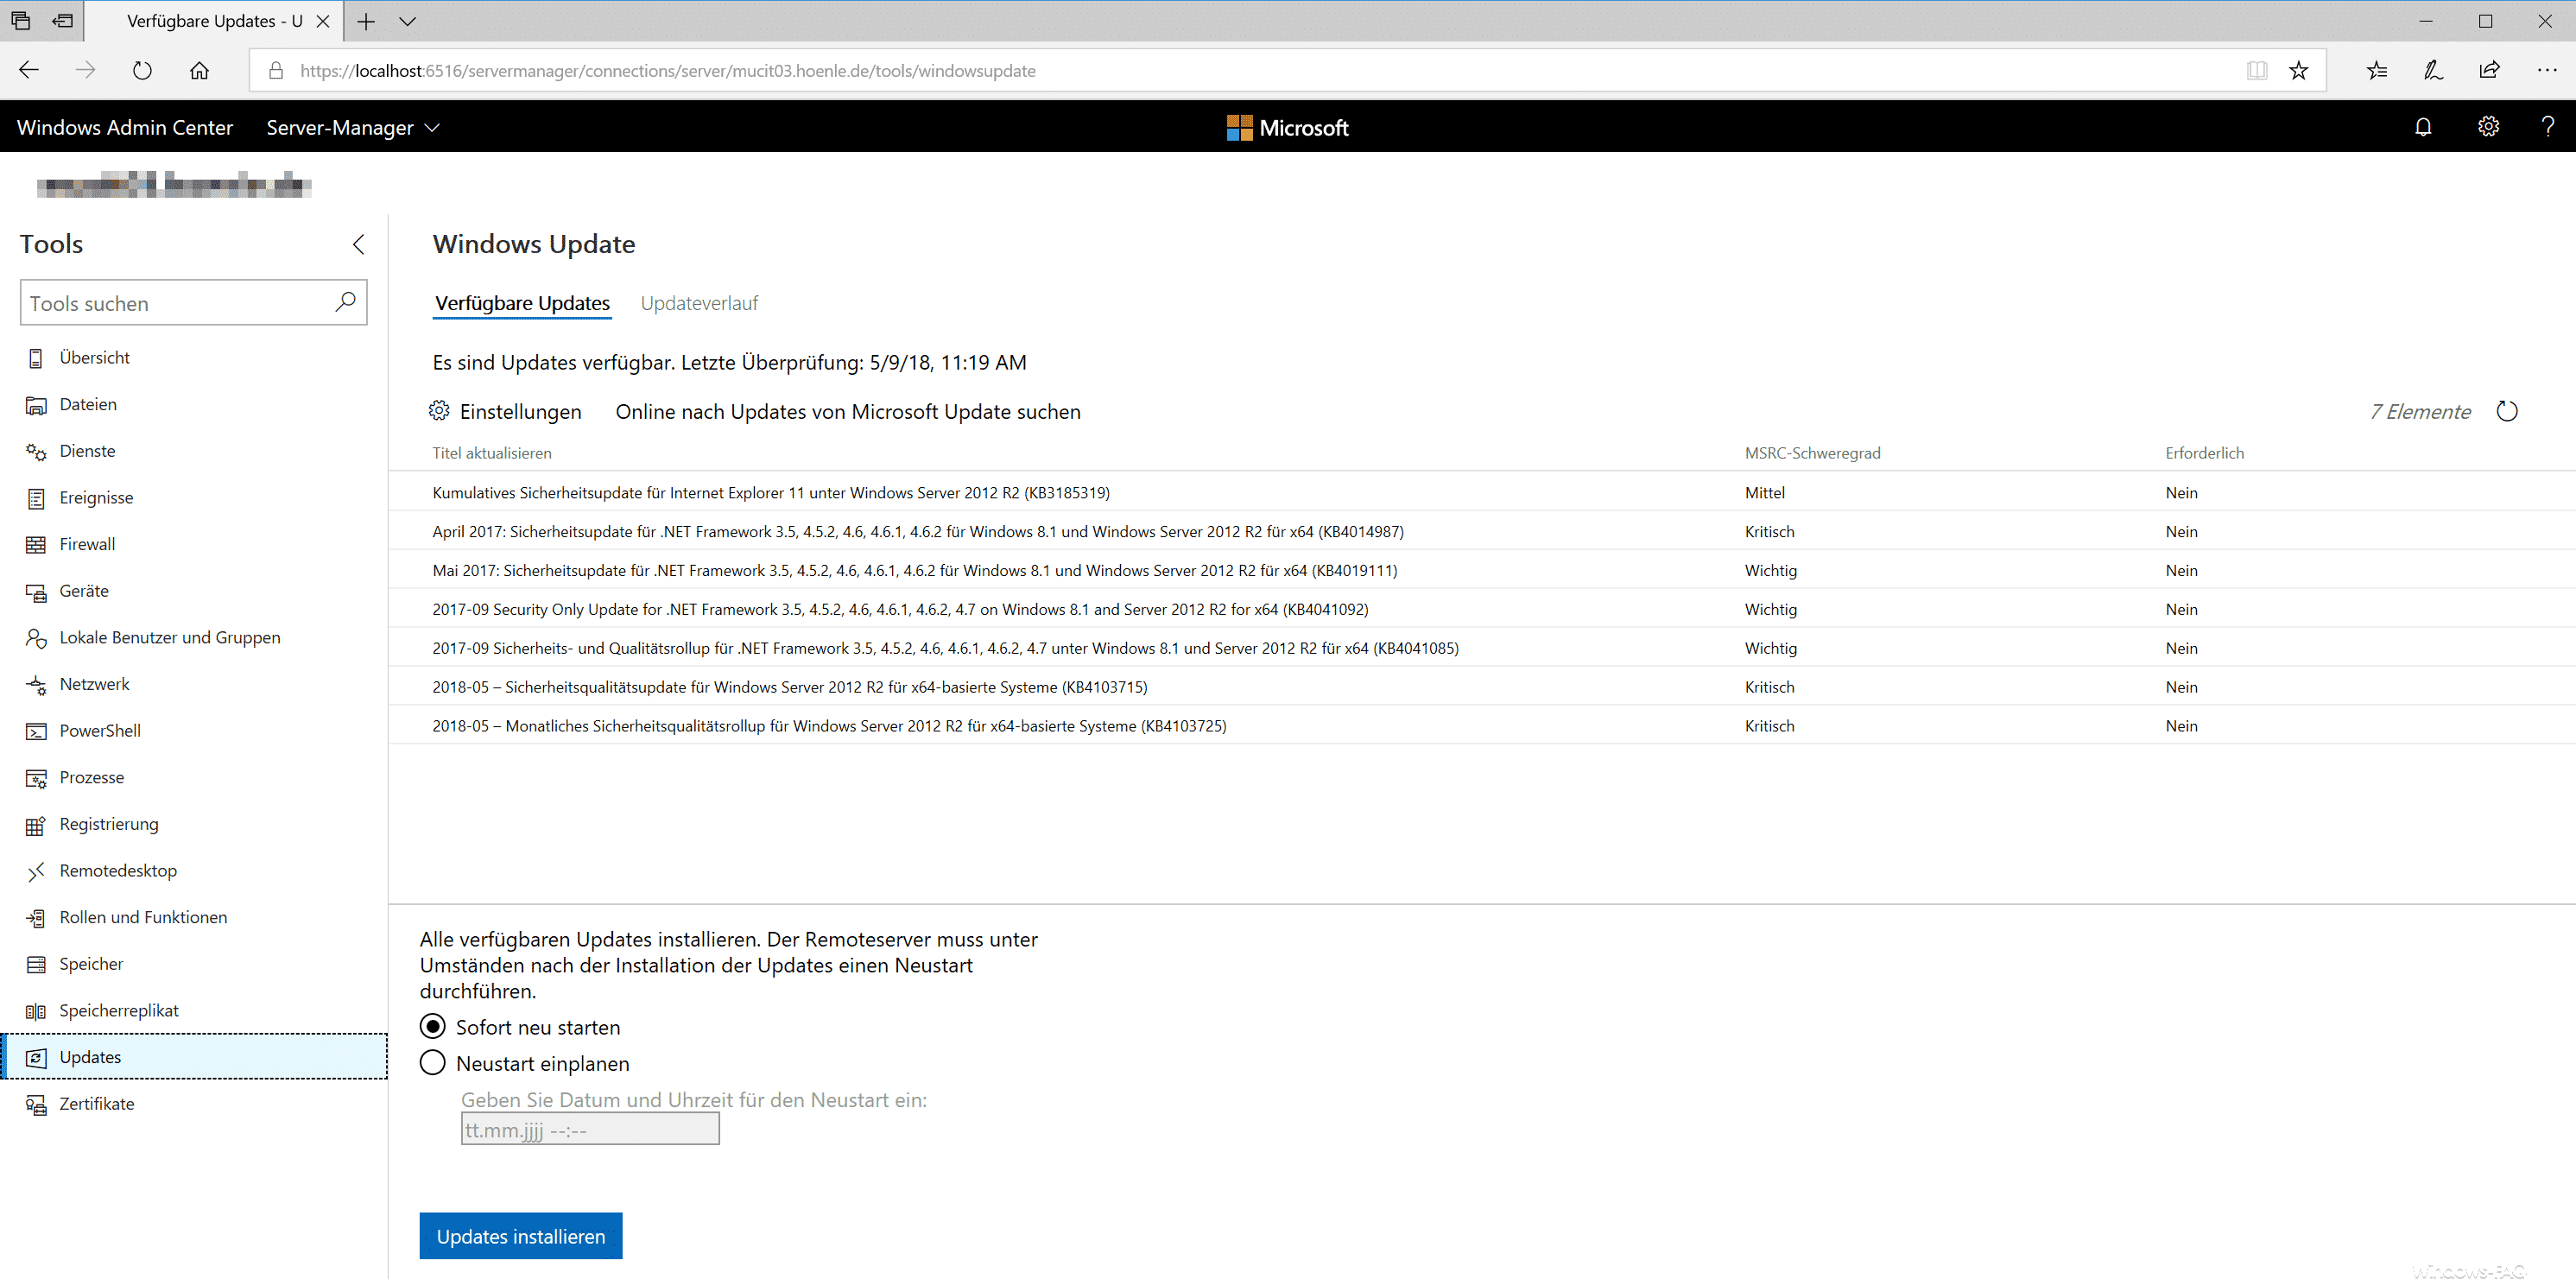The width and height of the screenshot is (2576, 1279).
Task: Refresh the list of 7 Elemente
Action: point(2507,411)
